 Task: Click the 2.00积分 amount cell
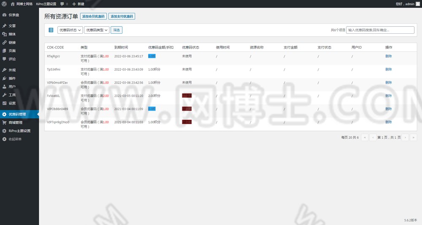[x=154, y=96]
